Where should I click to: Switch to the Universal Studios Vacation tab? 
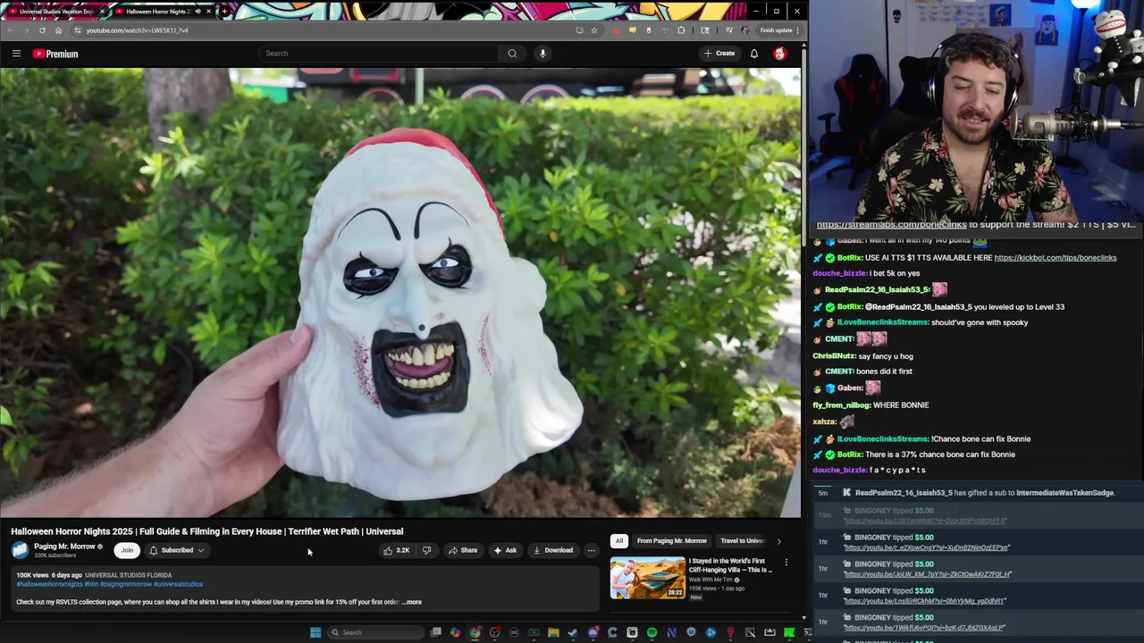coord(55,12)
